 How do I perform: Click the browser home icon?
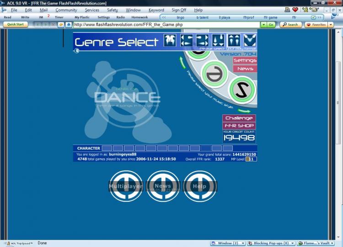tap(69, 25)
